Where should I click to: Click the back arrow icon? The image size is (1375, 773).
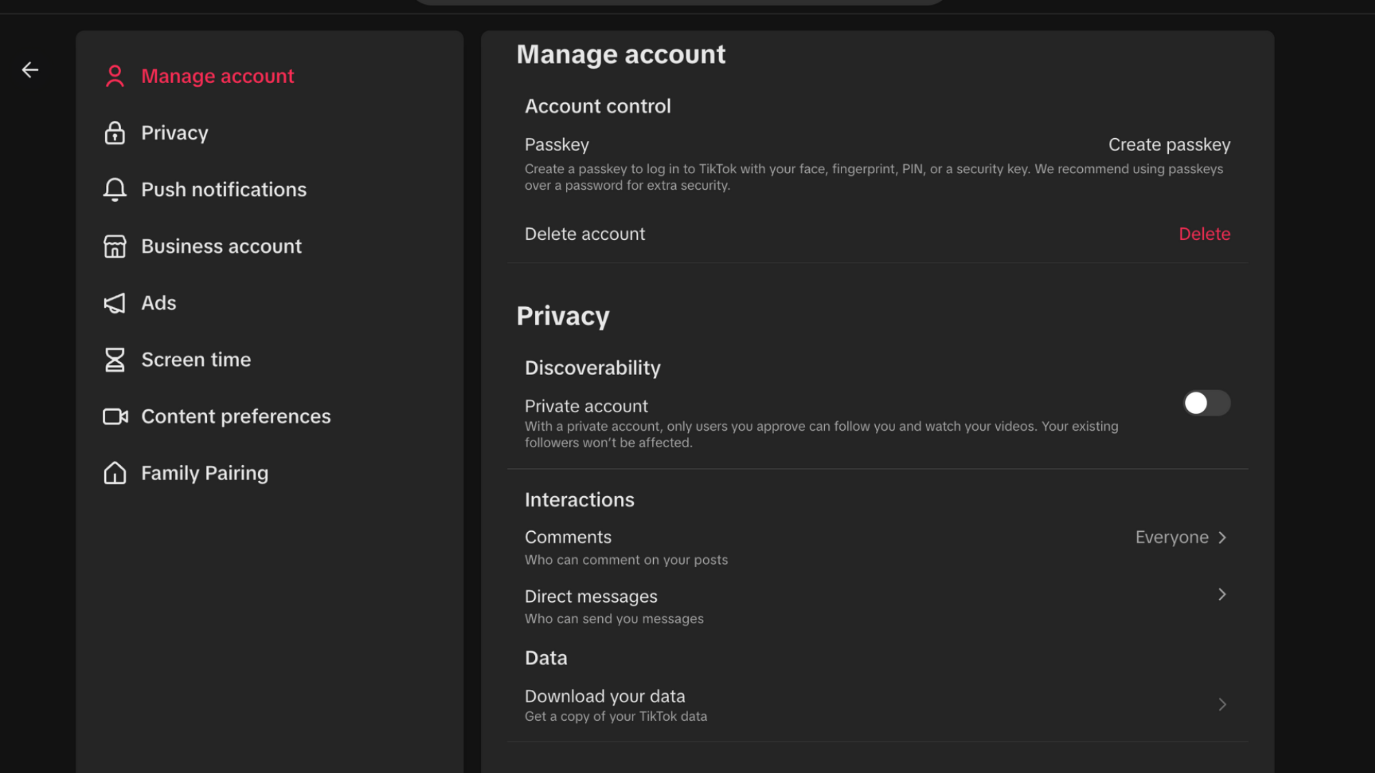click(30, 70)
